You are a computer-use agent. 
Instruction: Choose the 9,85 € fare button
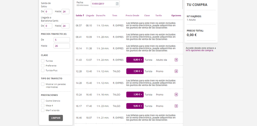[x=135, y=106]
